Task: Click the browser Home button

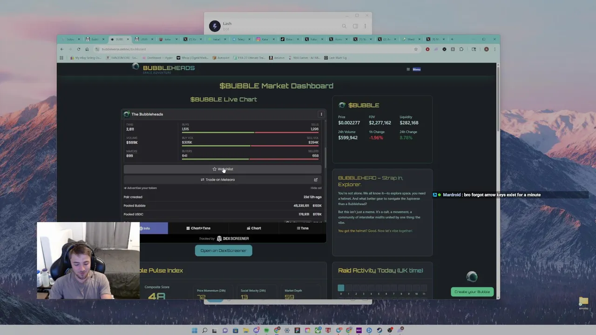Action: 87,49
